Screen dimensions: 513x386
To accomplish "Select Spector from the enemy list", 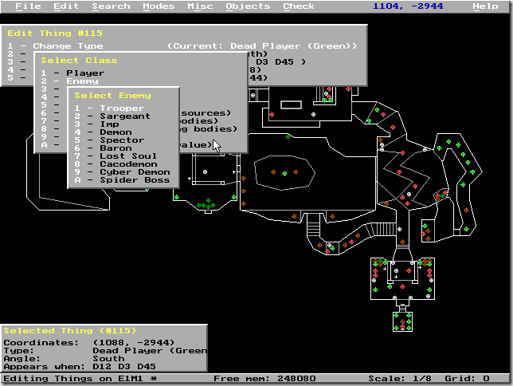I will [x=121, y=140].
